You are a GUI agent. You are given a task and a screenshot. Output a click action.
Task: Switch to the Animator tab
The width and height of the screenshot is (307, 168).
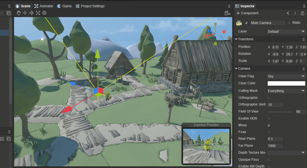click(x=44, y=6)
